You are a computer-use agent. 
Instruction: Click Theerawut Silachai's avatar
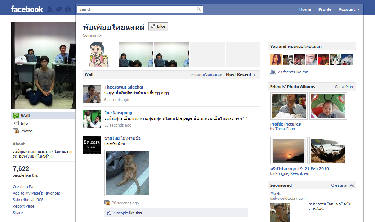pos(92,94)
